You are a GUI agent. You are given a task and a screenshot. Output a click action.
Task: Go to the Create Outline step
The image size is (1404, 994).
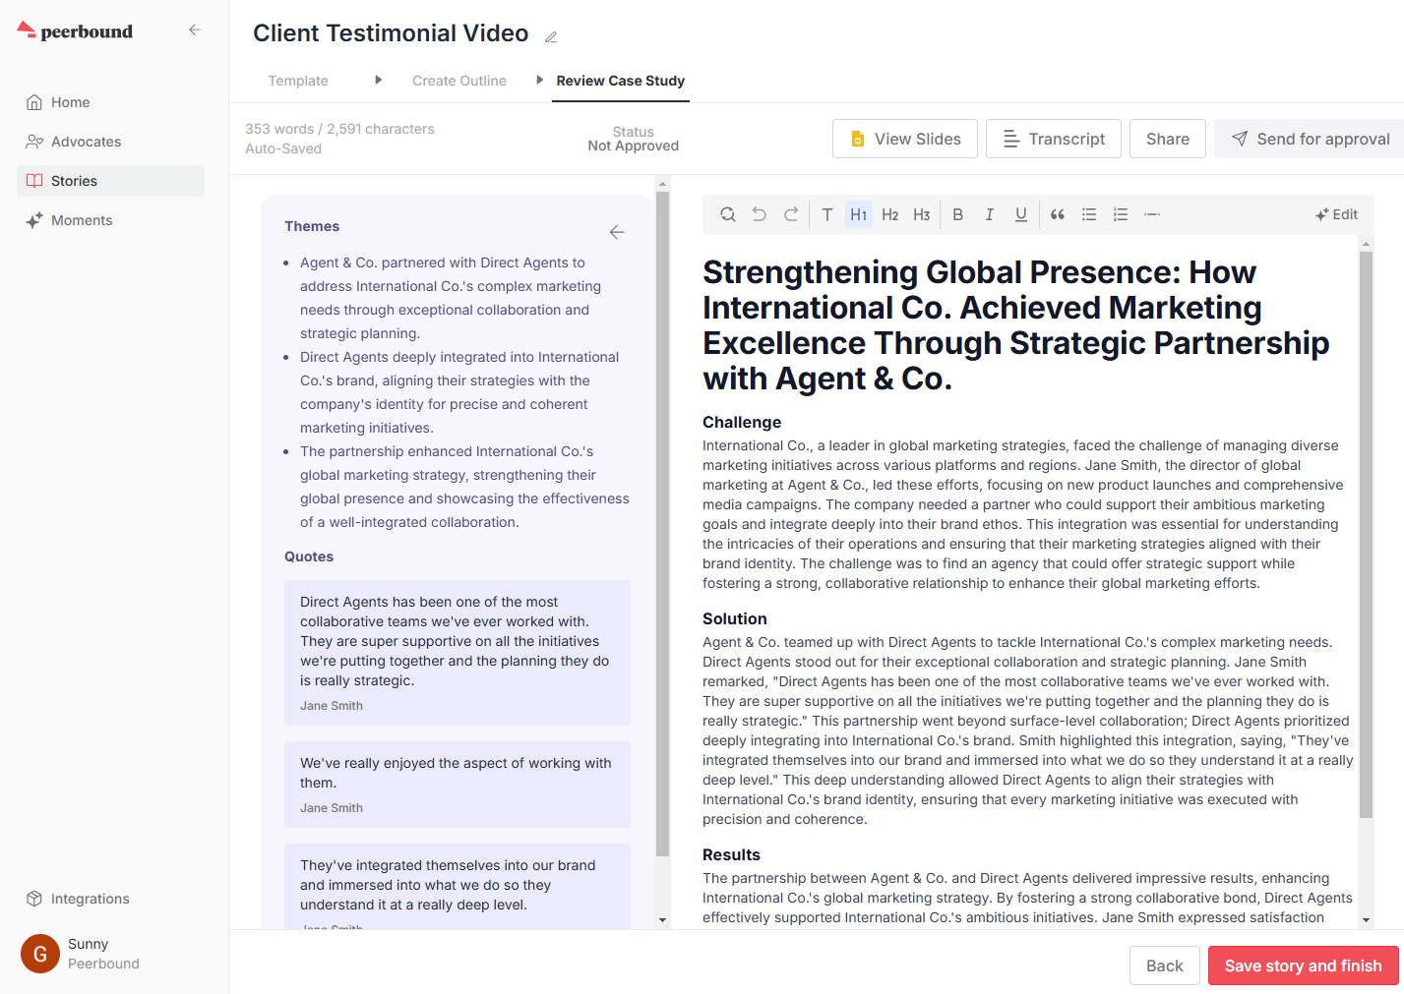pos(458,81)
